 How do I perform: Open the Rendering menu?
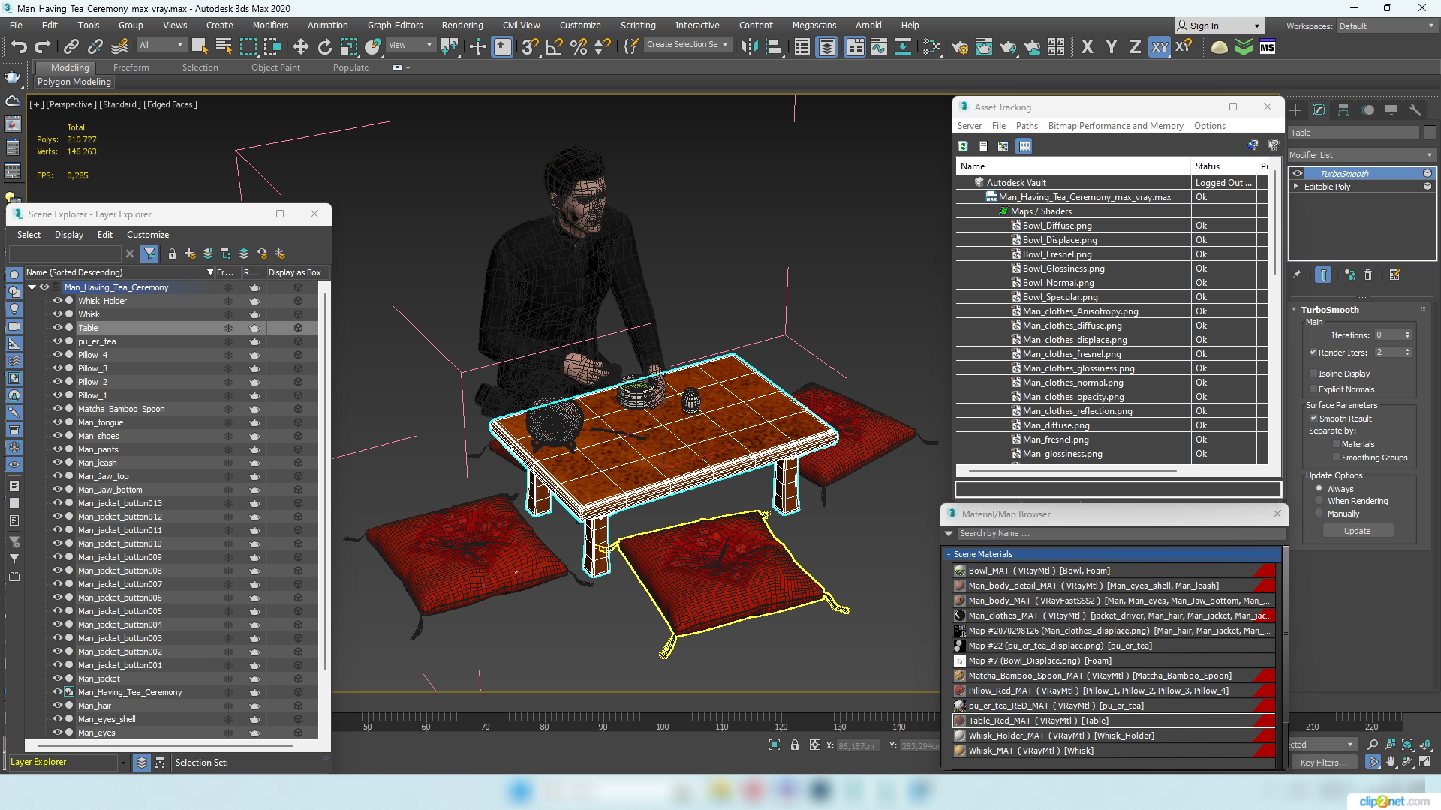462,25
